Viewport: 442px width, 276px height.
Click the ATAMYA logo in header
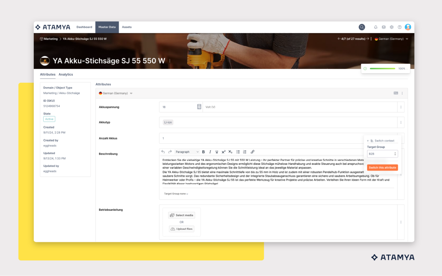pos(53,27)
